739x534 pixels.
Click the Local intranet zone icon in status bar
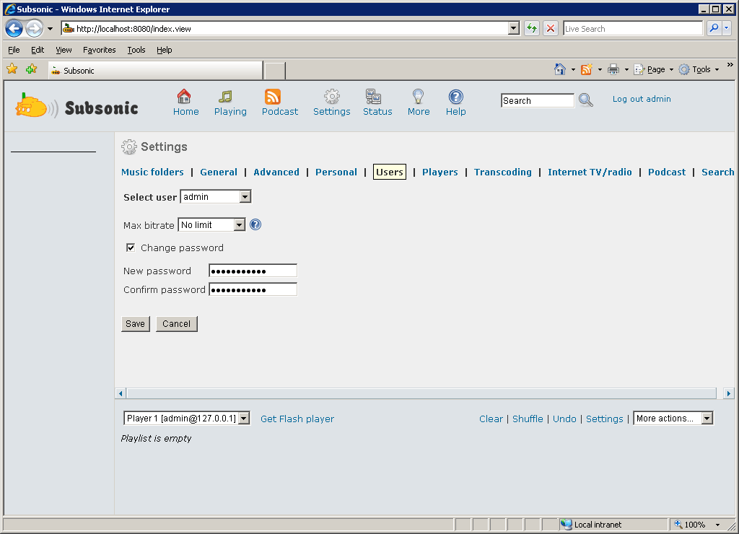click(566, 524)
